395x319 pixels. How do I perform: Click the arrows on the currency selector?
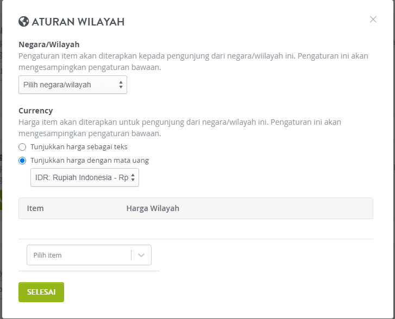click(133, 177)
